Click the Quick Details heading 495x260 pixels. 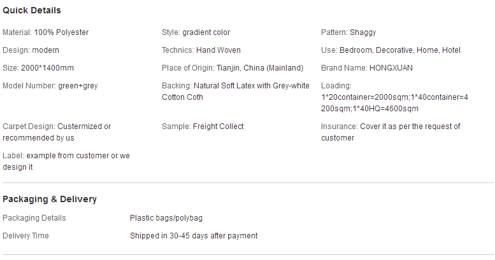tap(32, 10)
